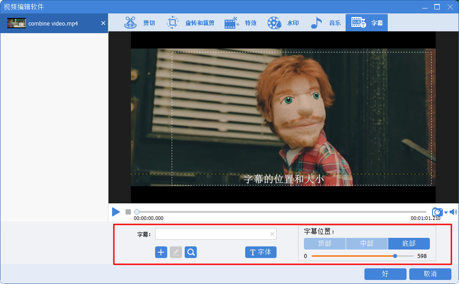459x284 pixels.
Task: Stop the video playback
Action: (x=128, y=211)
